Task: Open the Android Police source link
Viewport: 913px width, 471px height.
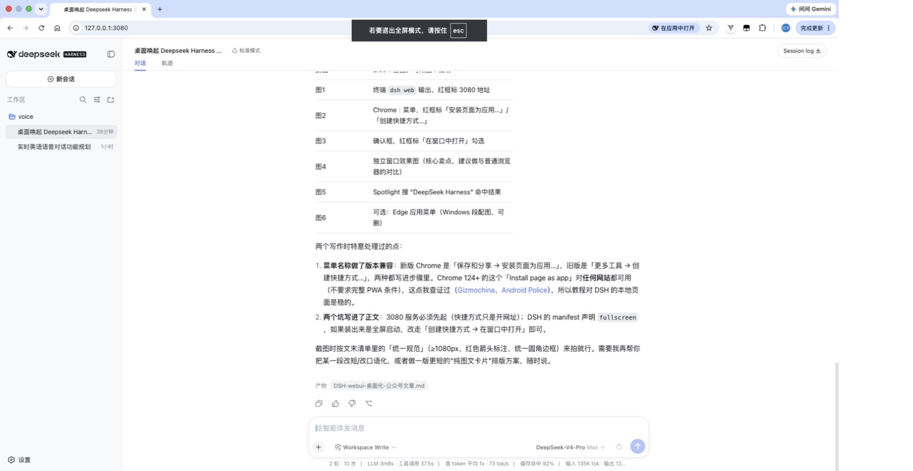Action: [524, 290]
